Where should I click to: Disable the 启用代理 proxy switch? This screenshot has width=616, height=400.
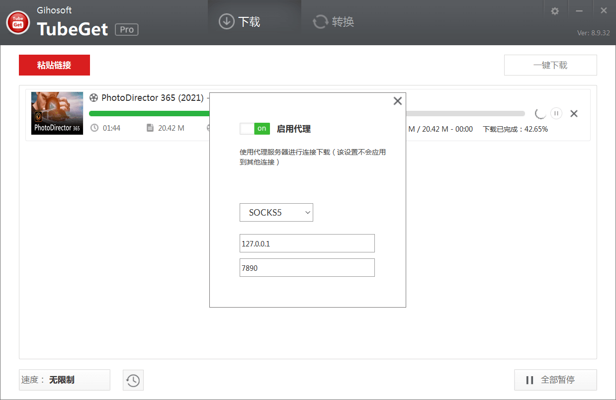pyautogui.click(x=255, y=128)
